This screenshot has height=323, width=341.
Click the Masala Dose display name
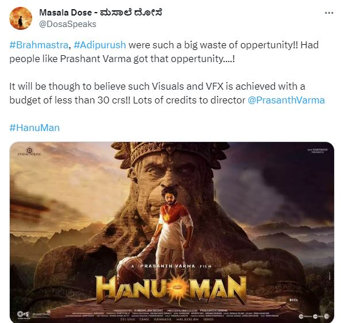(101, 13)
